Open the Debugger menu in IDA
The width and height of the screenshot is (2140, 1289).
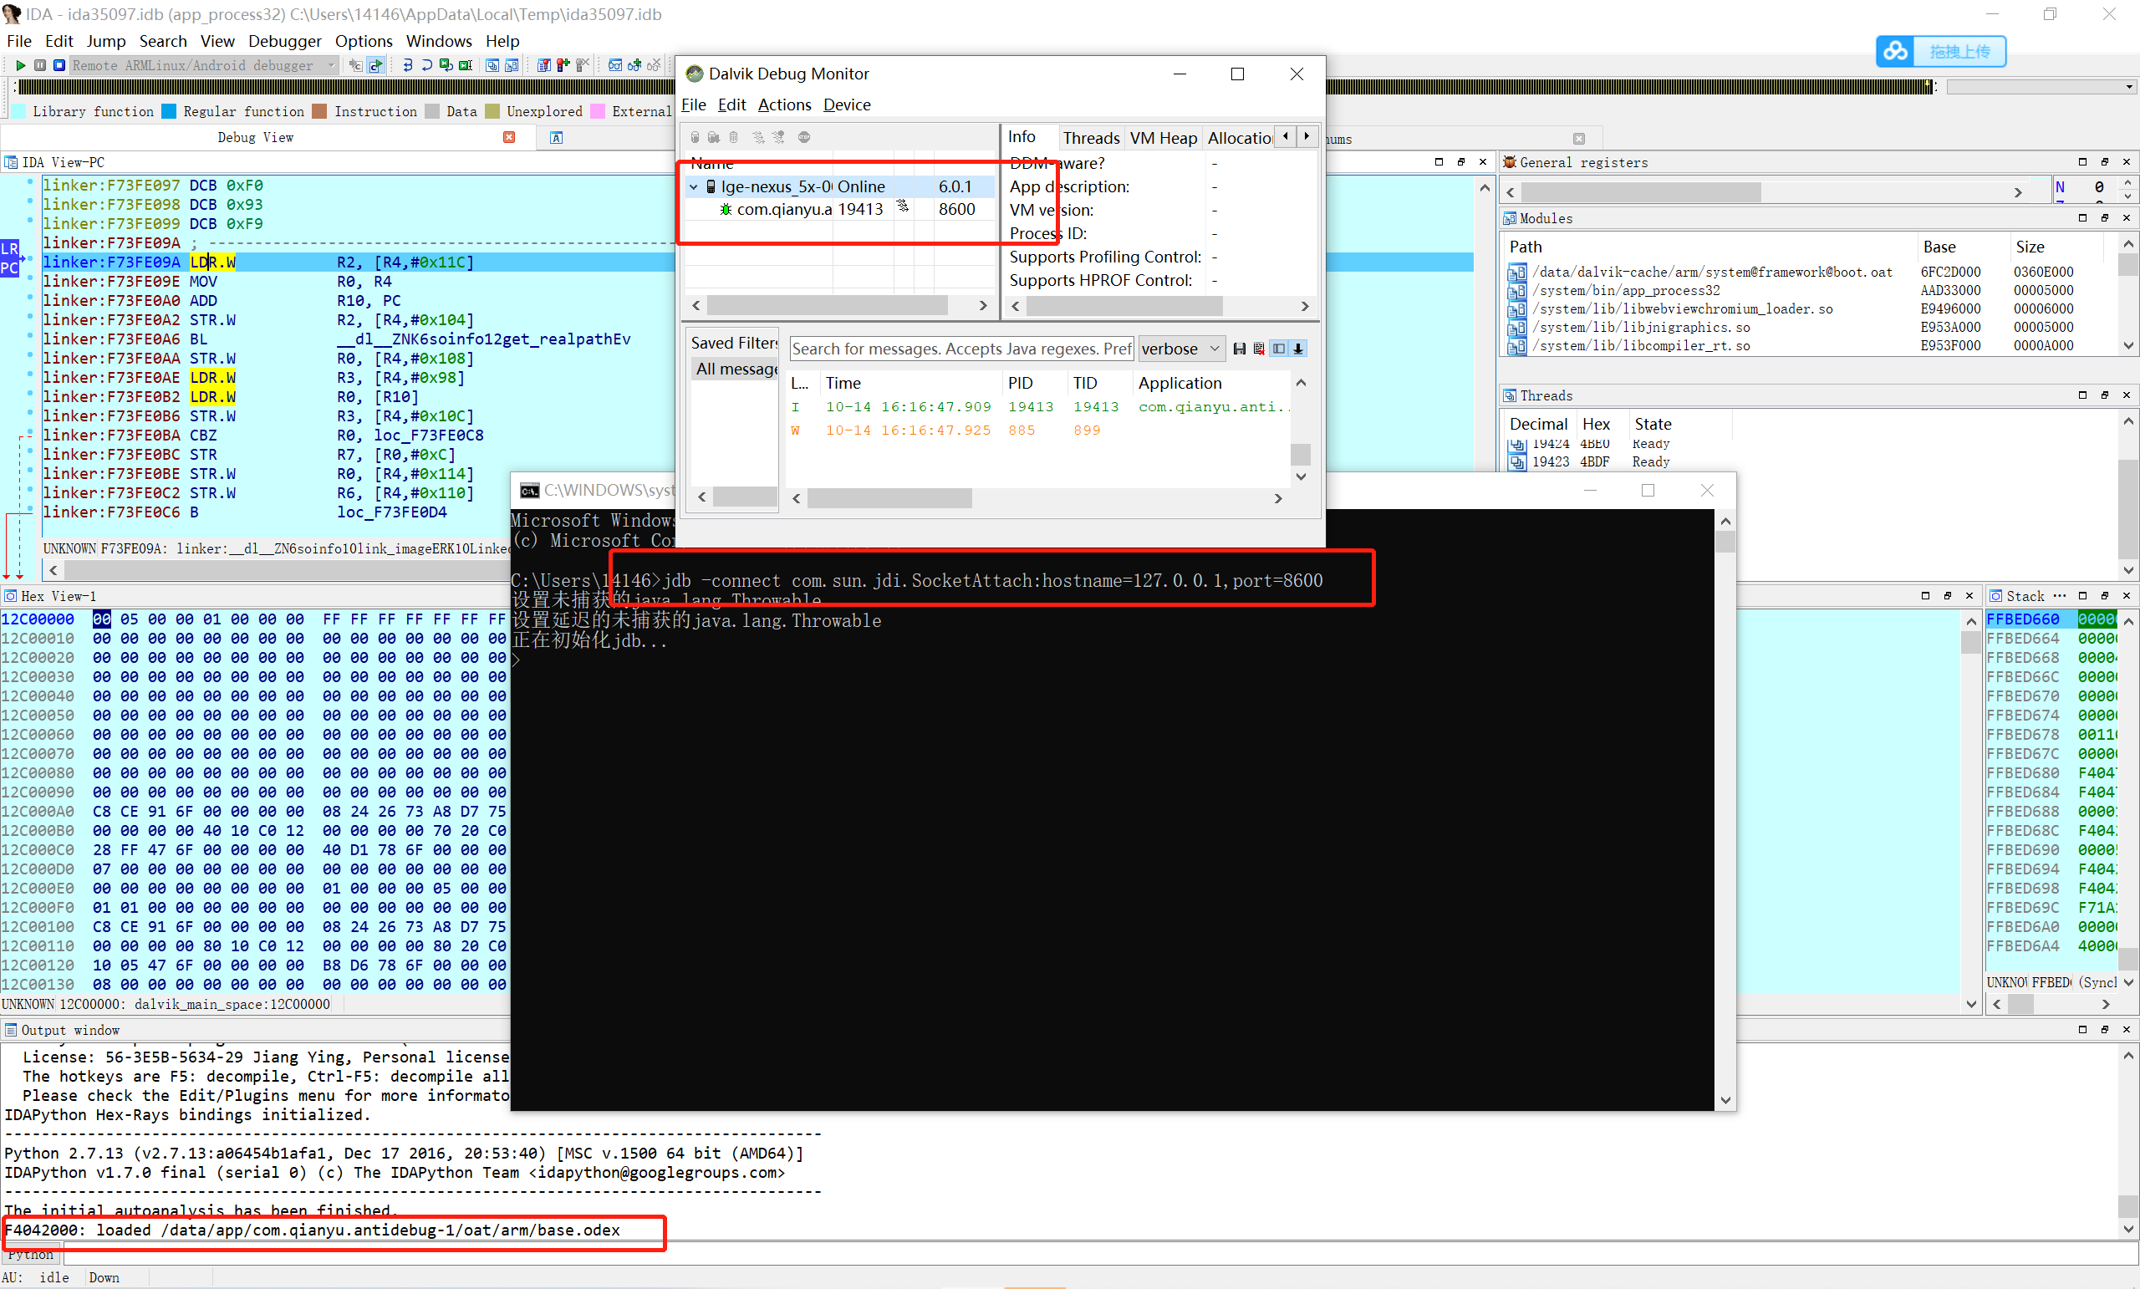285,41
